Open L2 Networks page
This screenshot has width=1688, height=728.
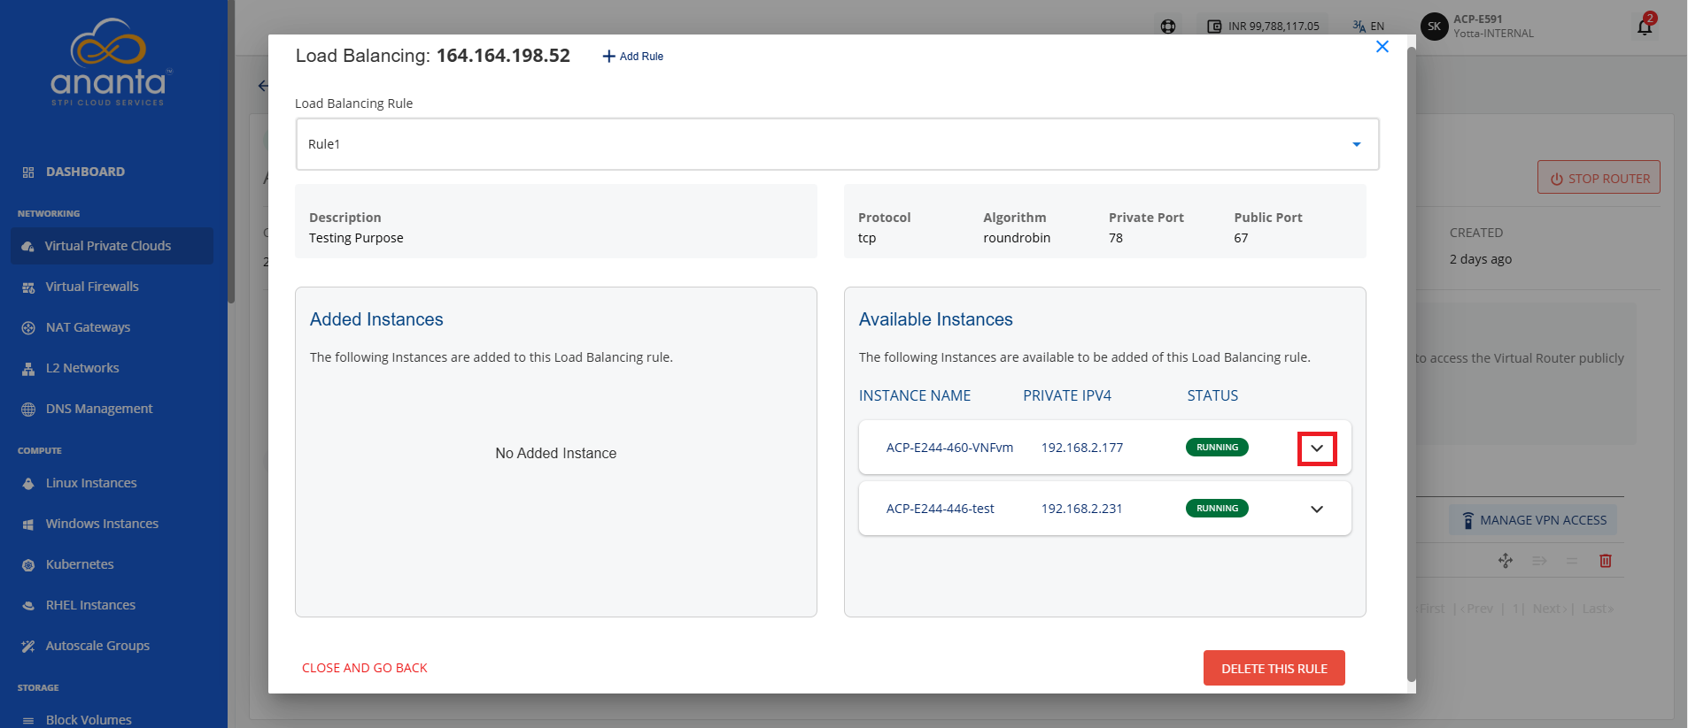(82, 368)
